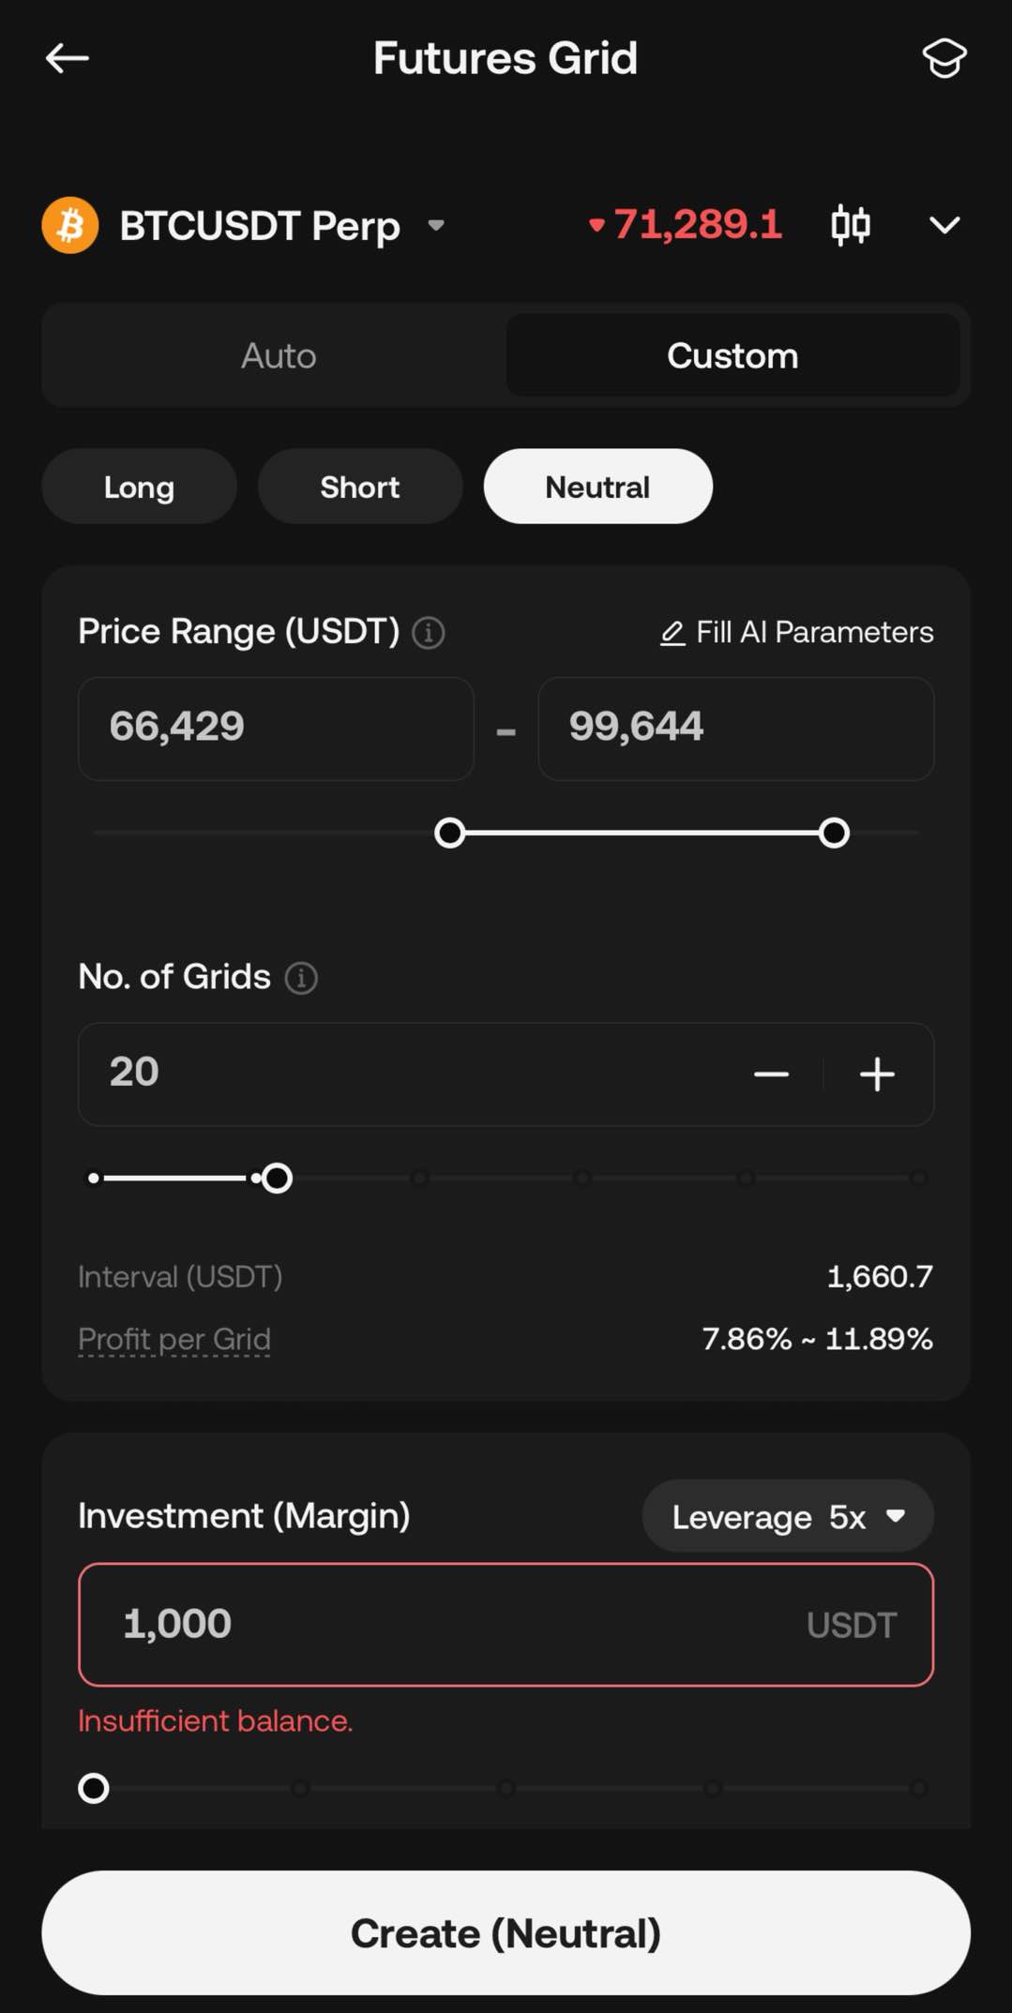Select the Short direction option
This screenshot has width=1012, height=2013.
point(360,487)
